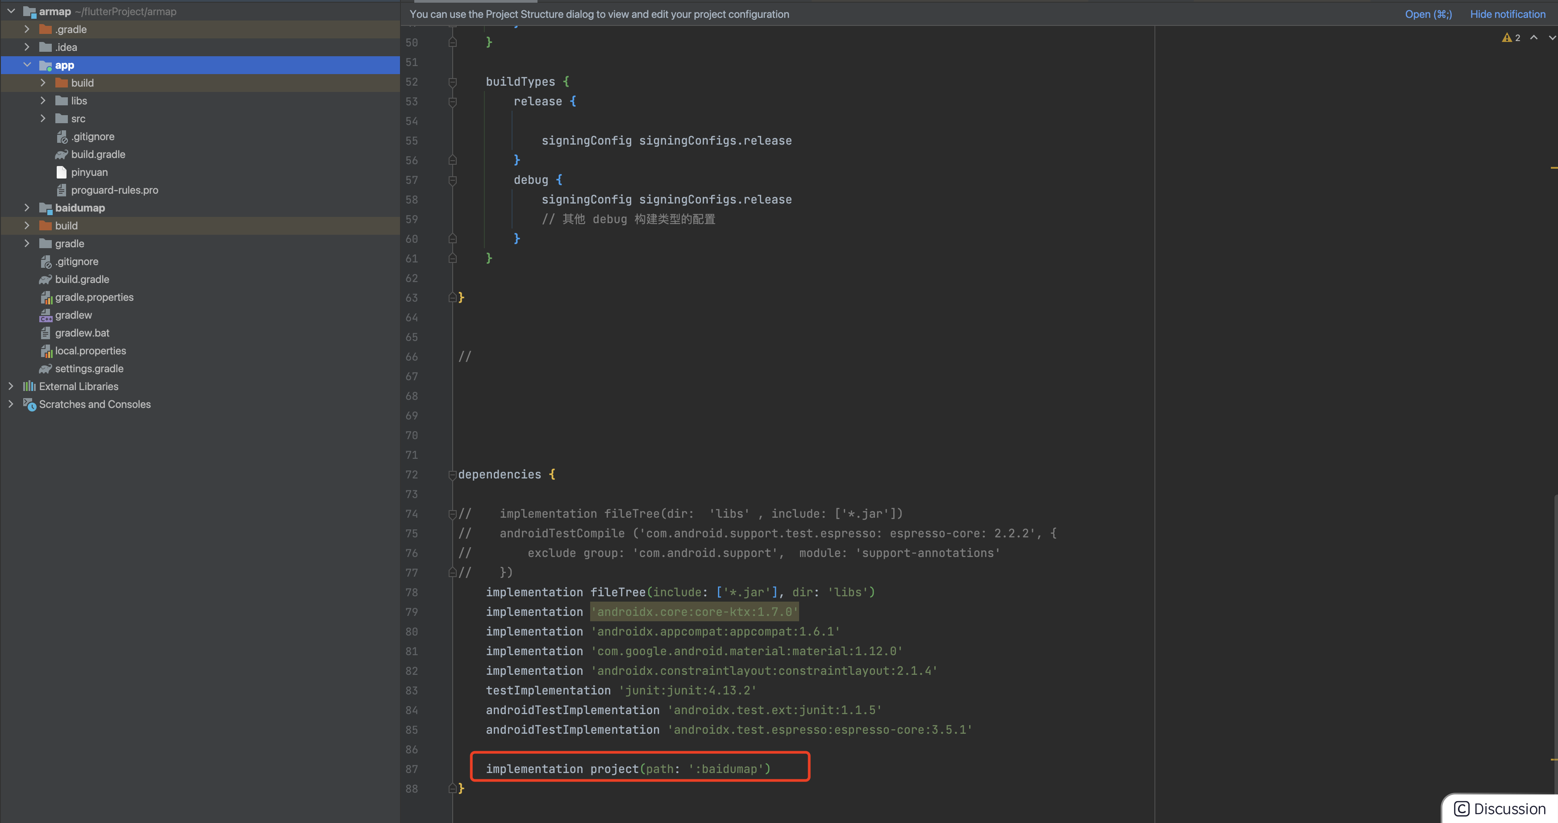Expand Scratches and Consoles node

coord(11,404)
